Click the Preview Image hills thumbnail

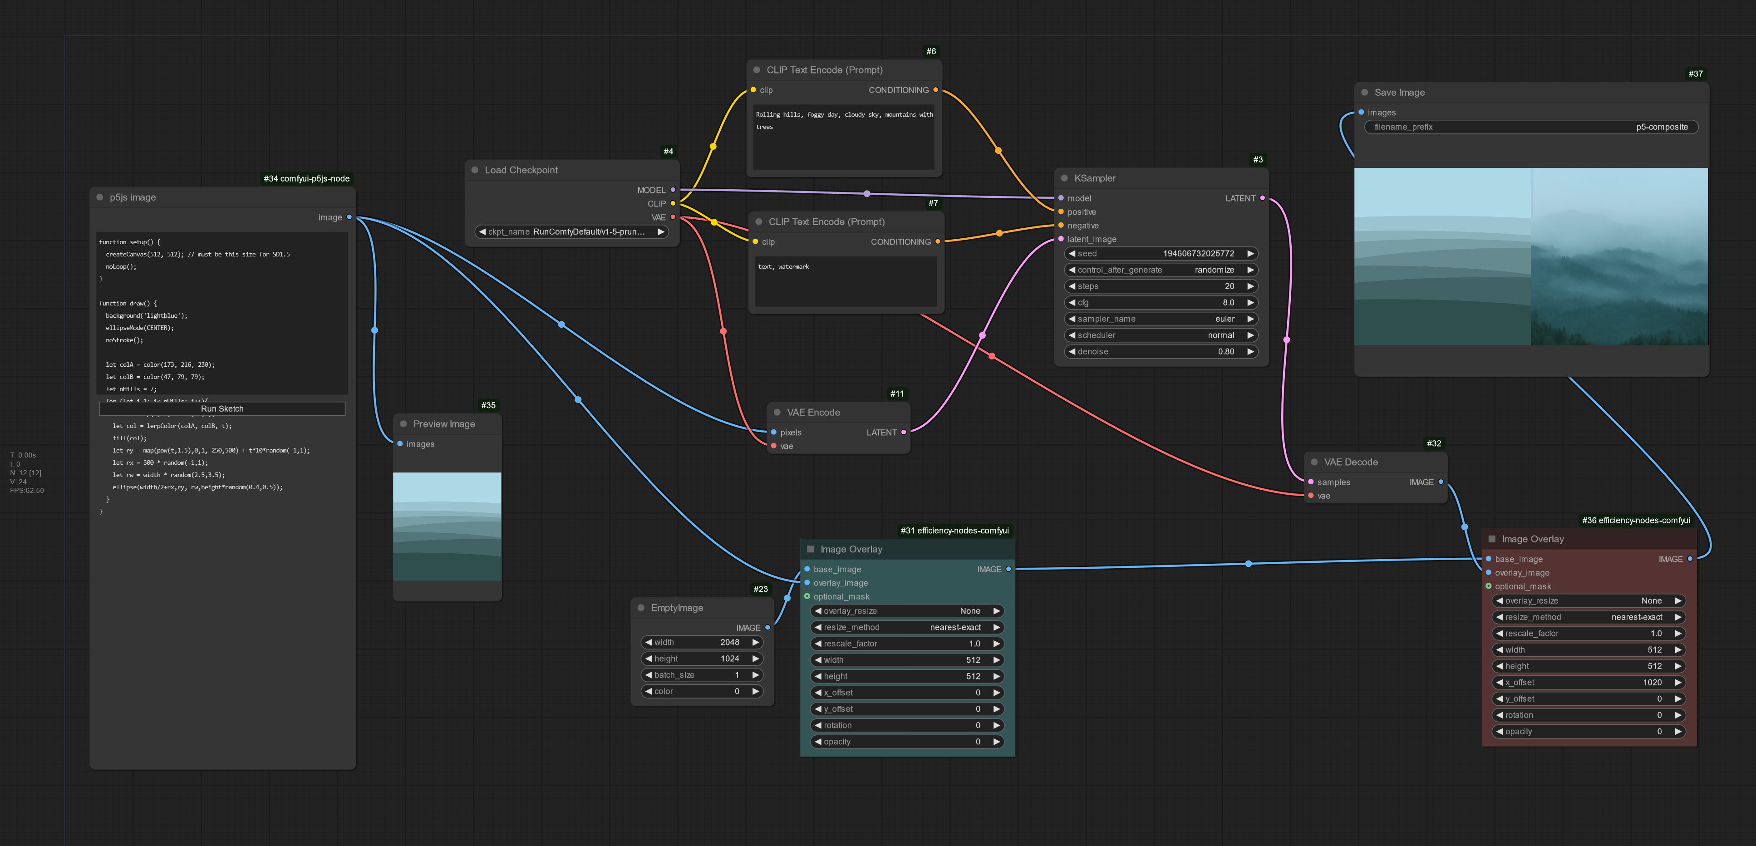[447, 526]
